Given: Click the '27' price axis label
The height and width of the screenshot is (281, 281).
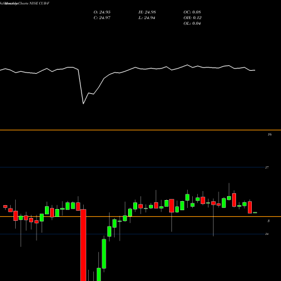Looking at the screenshot, I should tap(267, 167).
